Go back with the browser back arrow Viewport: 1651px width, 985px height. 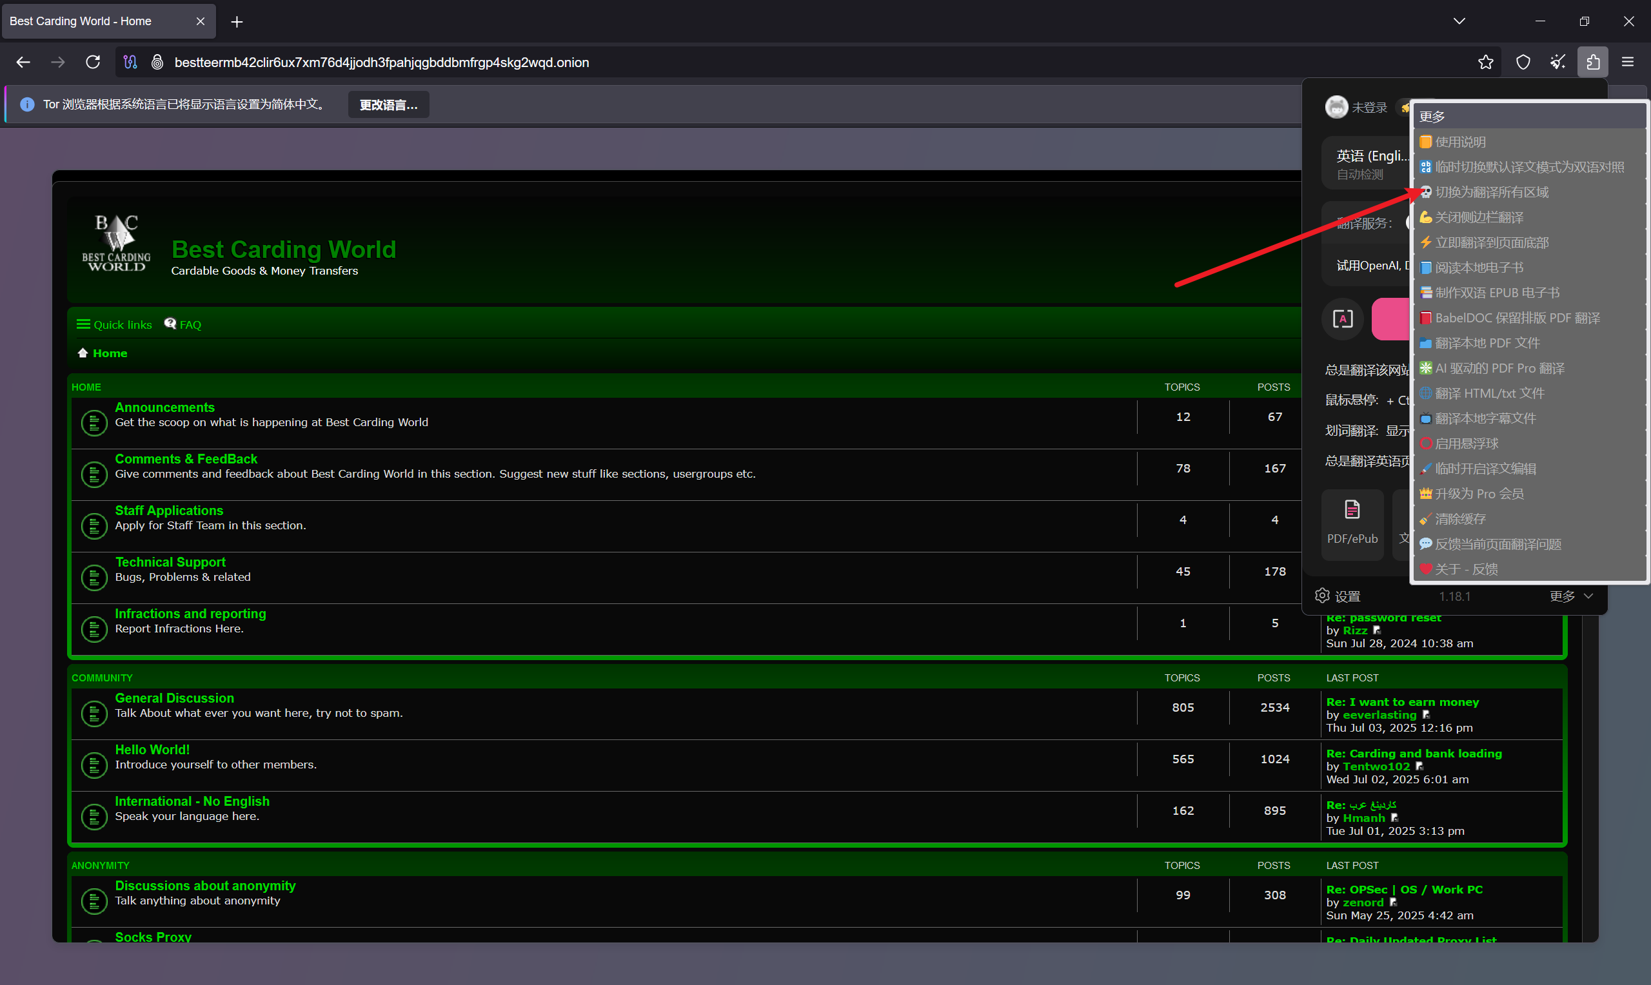click(x=23, y=63)
